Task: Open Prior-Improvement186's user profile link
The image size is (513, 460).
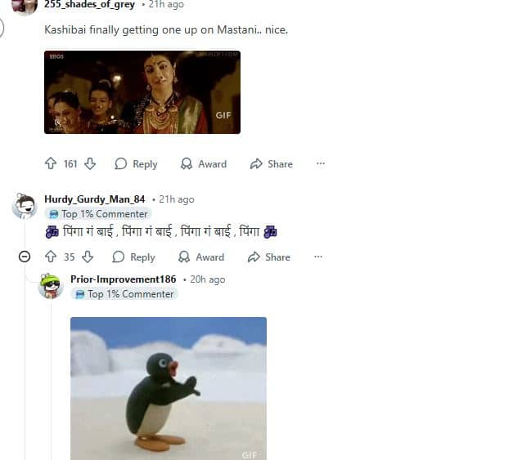Action: [124, 279]
